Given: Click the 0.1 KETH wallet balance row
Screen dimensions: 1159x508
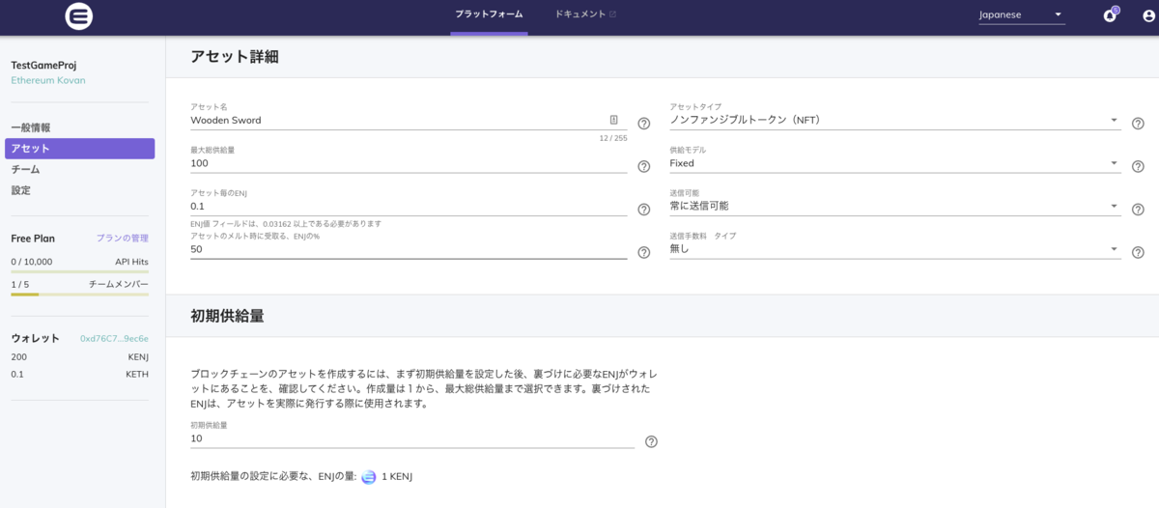Looking at the screenshot, I should [x=79, y=374].
